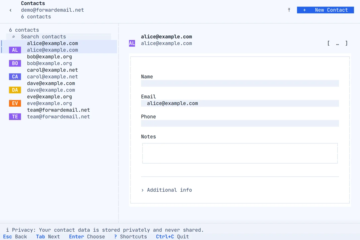Click Tab Next in the footer
This screenshot has height=240, width=360.
coord(48,237)
